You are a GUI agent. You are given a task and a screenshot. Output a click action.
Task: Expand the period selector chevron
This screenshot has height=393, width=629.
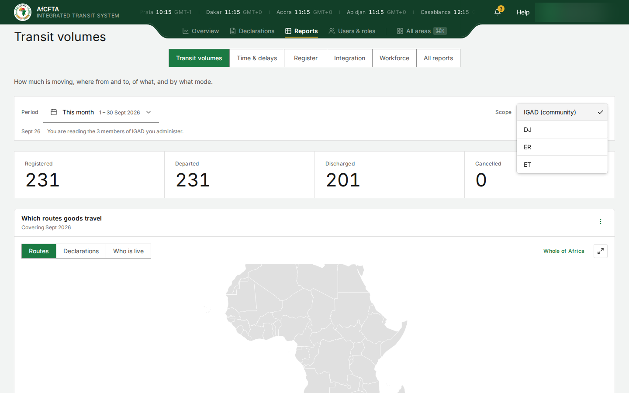pyautogui.click(x=149, y=112)
